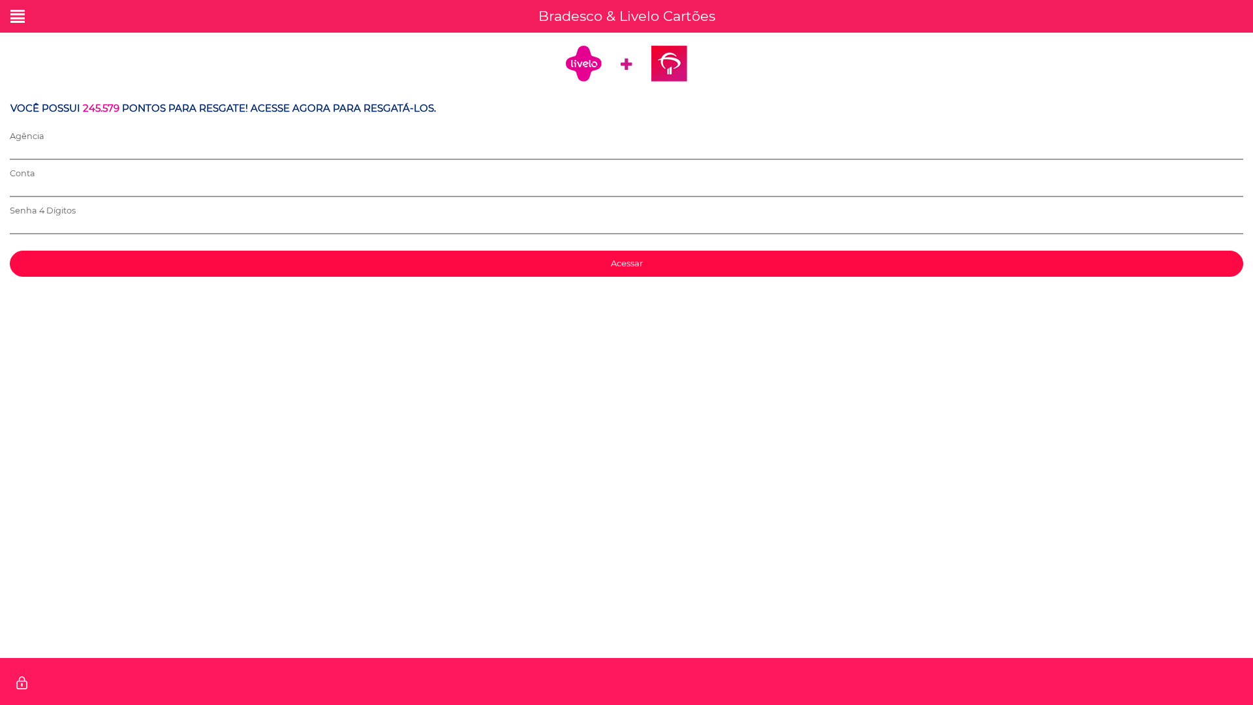Click the Bradesco & Livelo Cartões title
Screen dimensions: 1253x705
pyautogui.click(x=626, y=16)
